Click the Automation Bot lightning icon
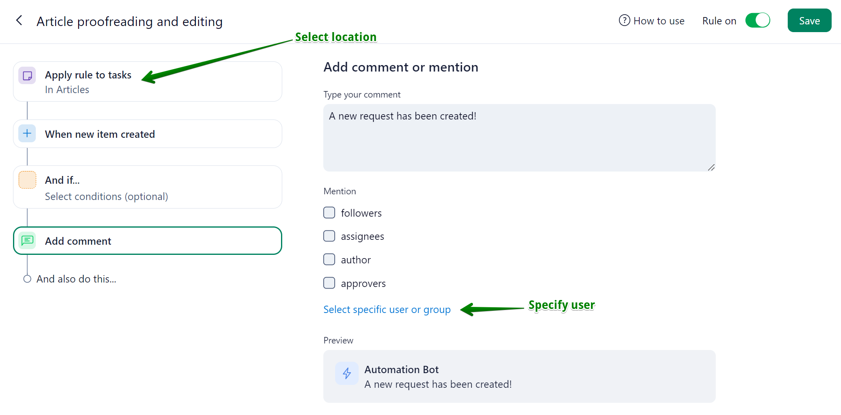841x415 pixels. [x=347, y=373]
